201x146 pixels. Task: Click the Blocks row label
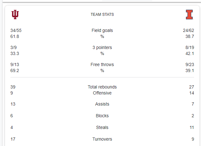point(102,116)
